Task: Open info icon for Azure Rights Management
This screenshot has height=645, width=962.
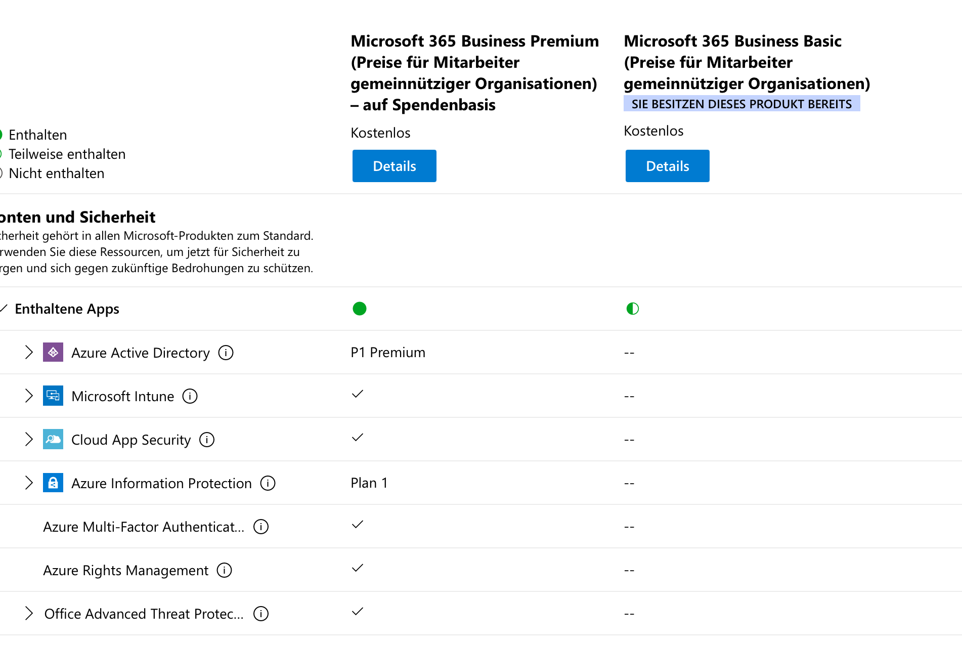Action: point(224,570)
